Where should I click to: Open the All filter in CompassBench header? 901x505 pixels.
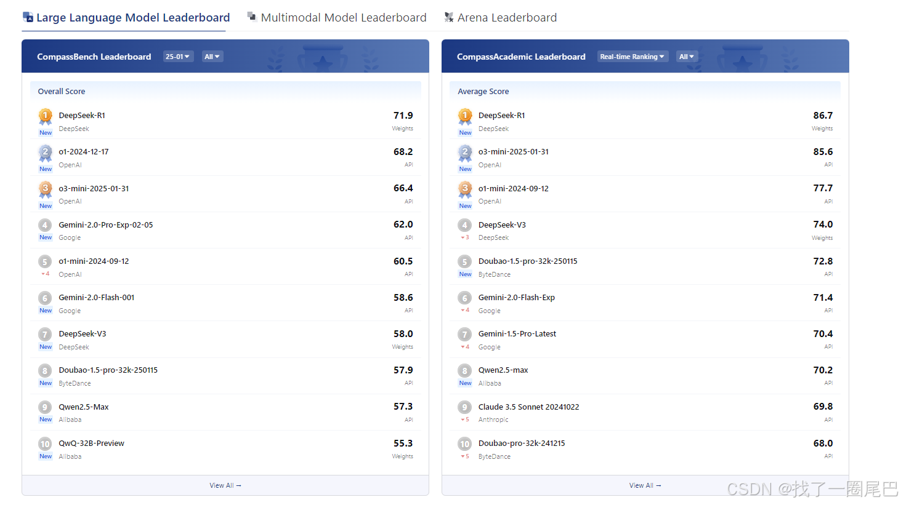212,57
